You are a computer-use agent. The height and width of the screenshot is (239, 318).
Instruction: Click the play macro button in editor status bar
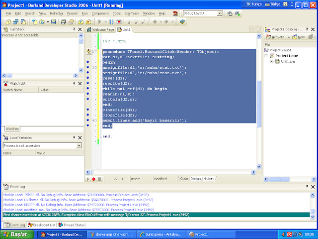pos(88,179)
